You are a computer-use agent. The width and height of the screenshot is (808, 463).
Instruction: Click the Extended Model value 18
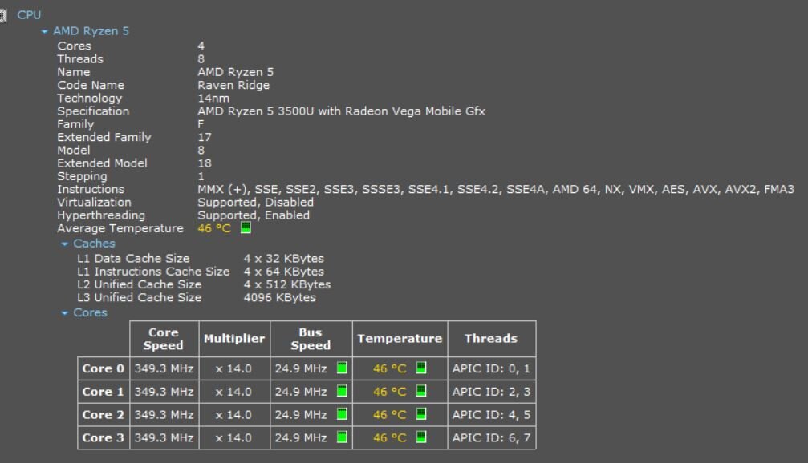(x=205, y=163)
